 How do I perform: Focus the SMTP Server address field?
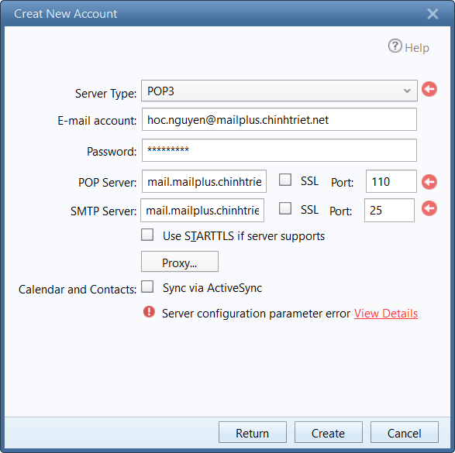(x=202, y=210)
